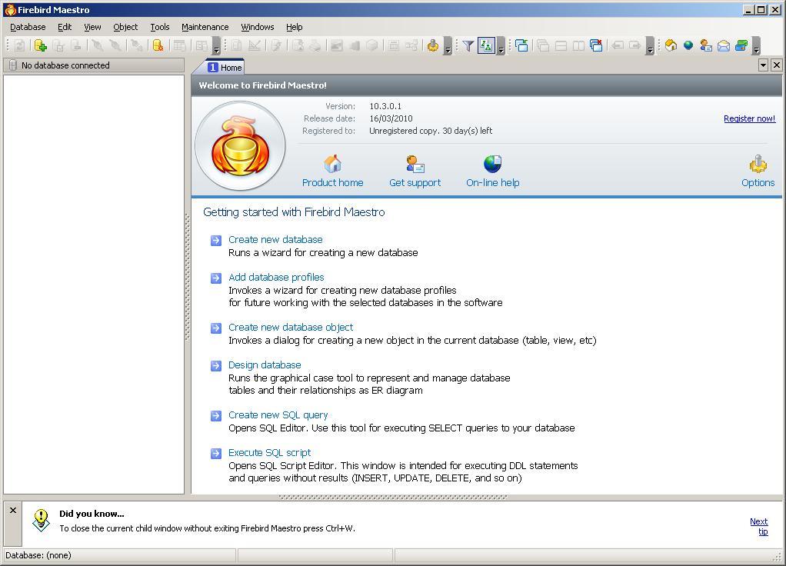Click the back navigation arrow icon
786x566 pixels.
[x=617, y=45]
